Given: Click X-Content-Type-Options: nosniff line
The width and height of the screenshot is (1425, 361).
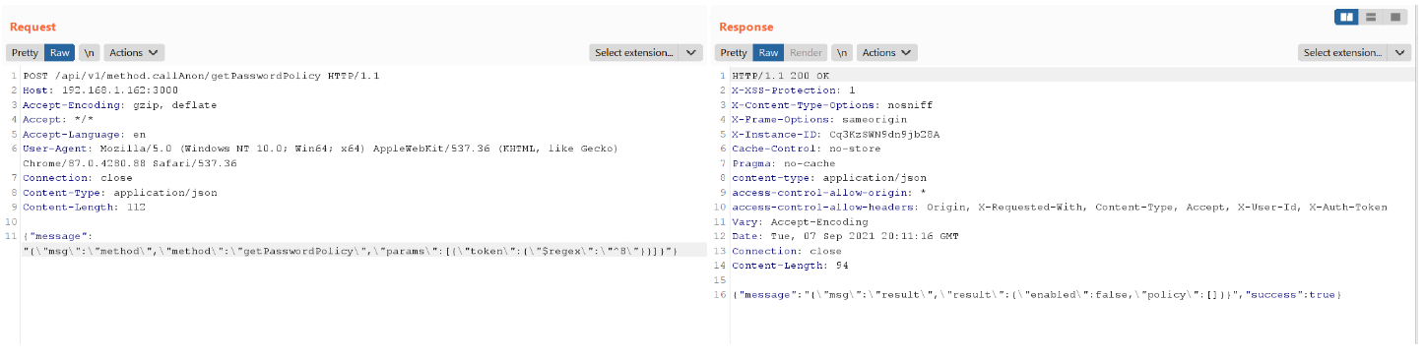Looking at the screenshot, I should [x=832, y=104].
